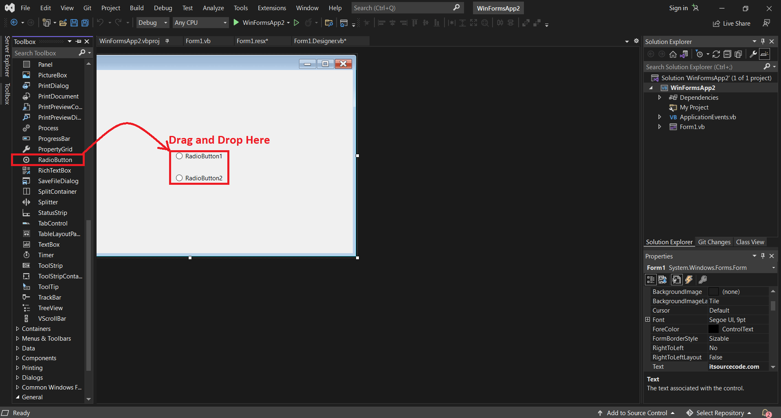Open the Debug menu
The height and width of the screenshot is (418, 781).
point(163,8)
